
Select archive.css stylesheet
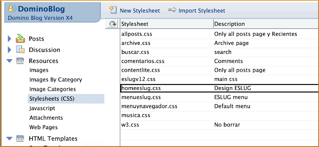[136, 43]
